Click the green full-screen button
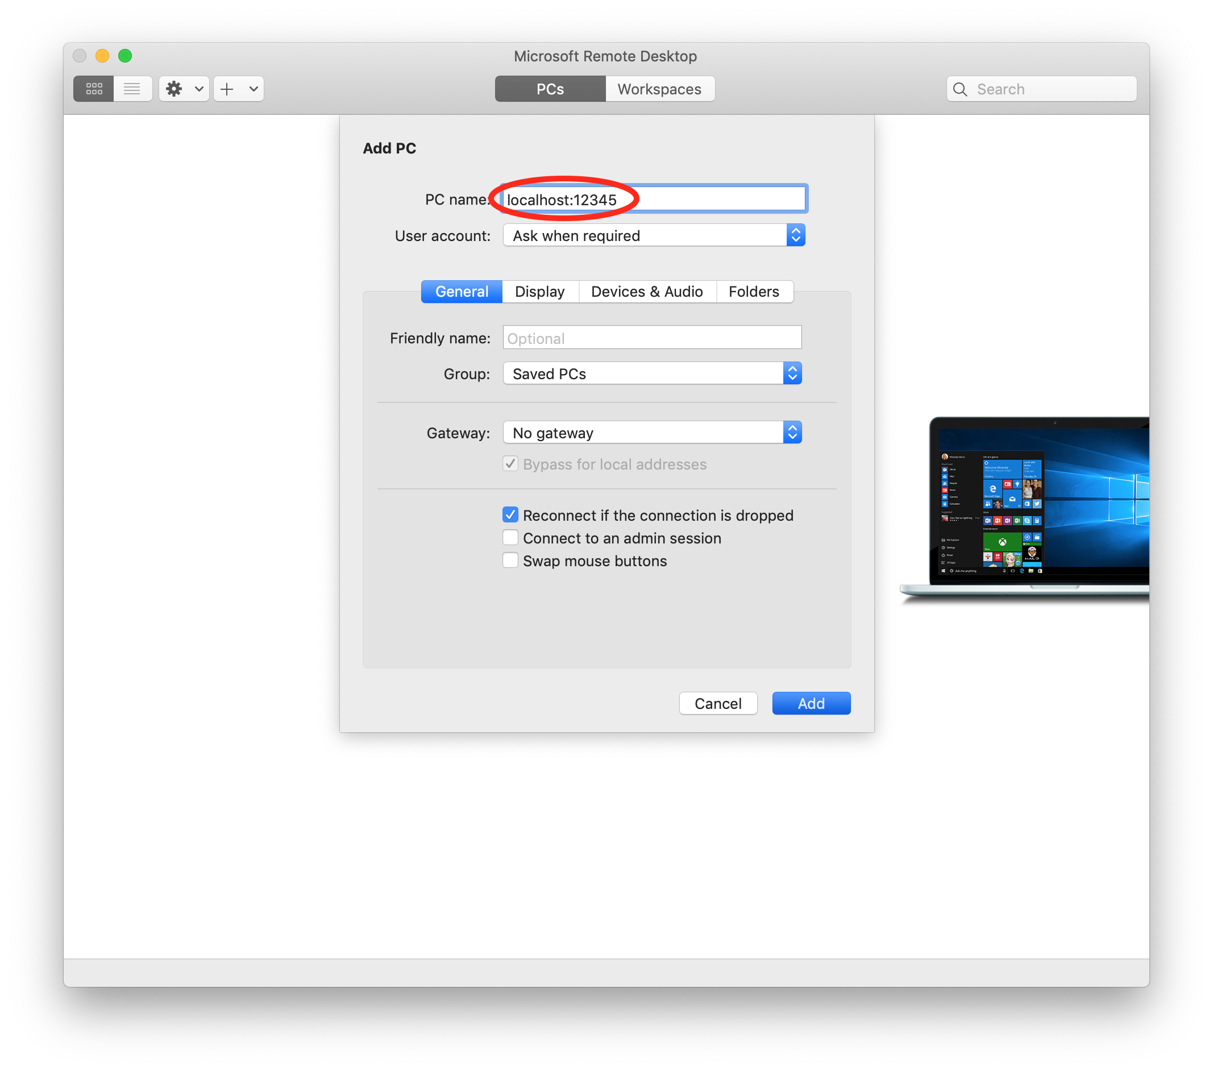 124,56
